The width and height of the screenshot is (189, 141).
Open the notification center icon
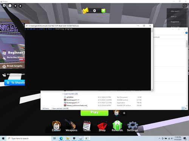click(185, 138)
